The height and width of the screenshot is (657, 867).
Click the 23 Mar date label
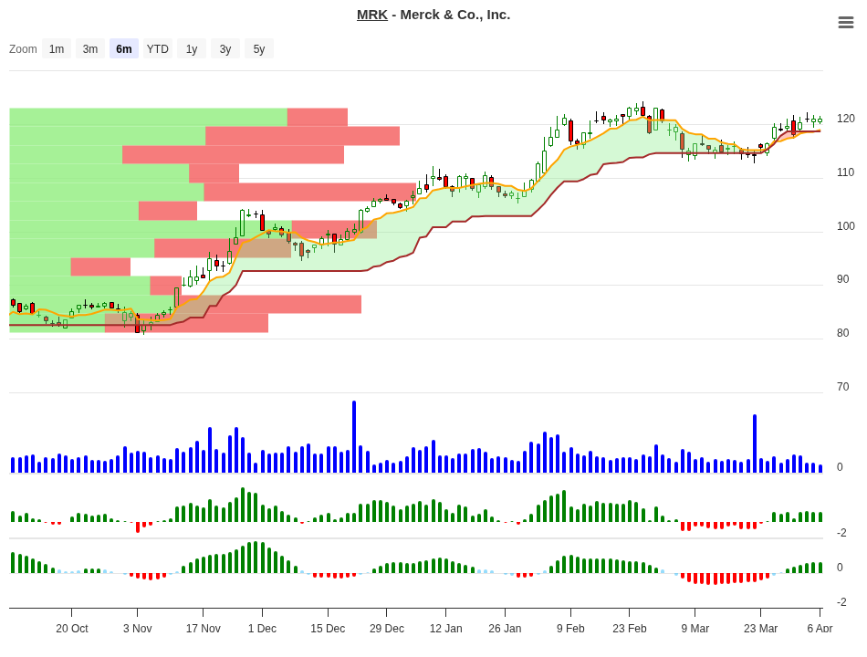760,628
